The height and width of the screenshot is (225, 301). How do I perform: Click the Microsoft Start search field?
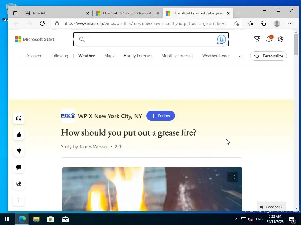coord(151,39)
